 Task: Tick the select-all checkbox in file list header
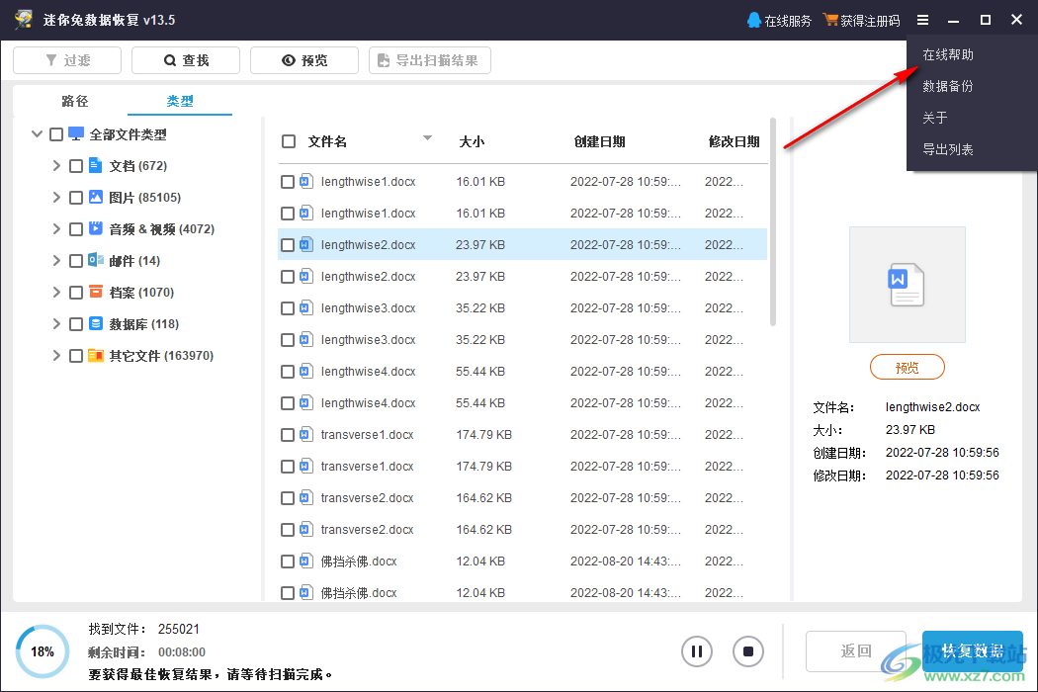288,140
